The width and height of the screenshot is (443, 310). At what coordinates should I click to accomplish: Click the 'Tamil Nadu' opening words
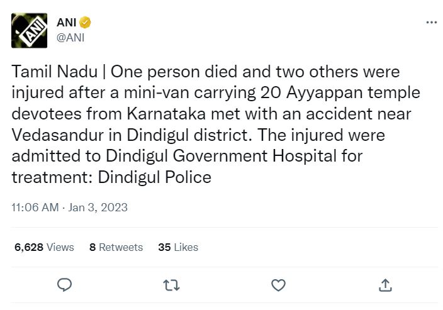[55, 72]
